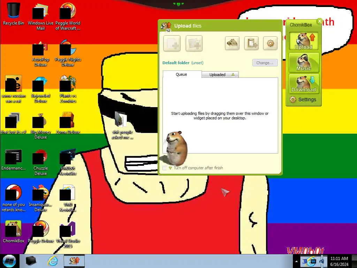This screenshot has width=357, height=268.
Task: Click the add folder button in Upload files
Action: [x=194, y=43]
